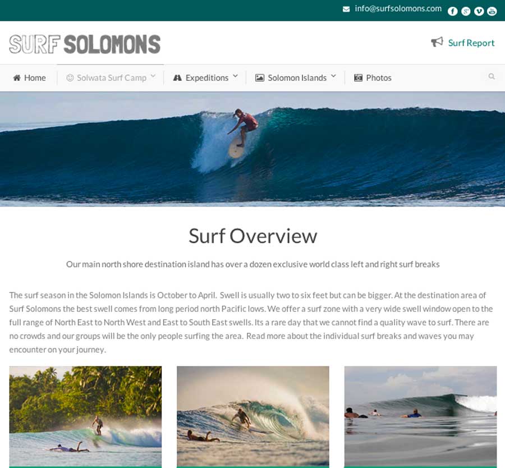Expand the Solwata Surf Camp dropdown arrow
This screenshot has height=468, width=505.
[153, 76]
